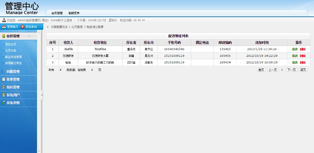Click timestamp 2012/10/19 10:09:19
Screen dimensions: 314x153
point(262,62)
